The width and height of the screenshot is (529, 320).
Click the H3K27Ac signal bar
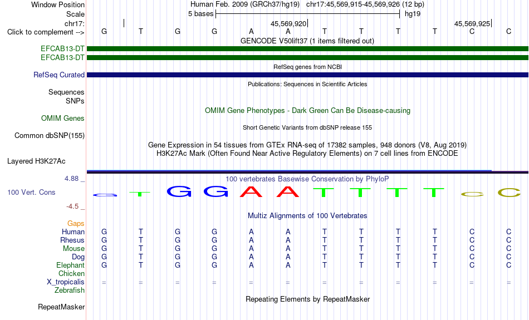[x=307, y=171]
